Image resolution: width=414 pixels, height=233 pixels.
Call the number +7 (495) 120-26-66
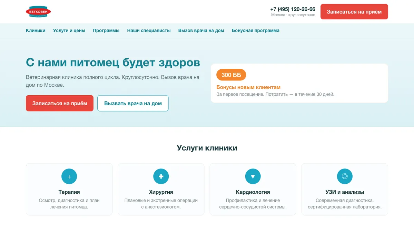(x=293, y=9)
